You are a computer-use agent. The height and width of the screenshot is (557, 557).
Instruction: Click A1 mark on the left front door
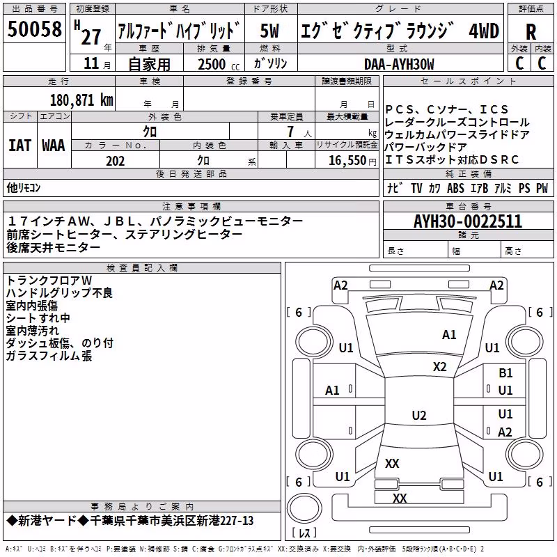(x=332, y=391)
